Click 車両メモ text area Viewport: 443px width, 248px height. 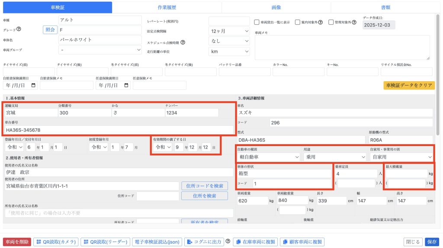tap(342, 48)
